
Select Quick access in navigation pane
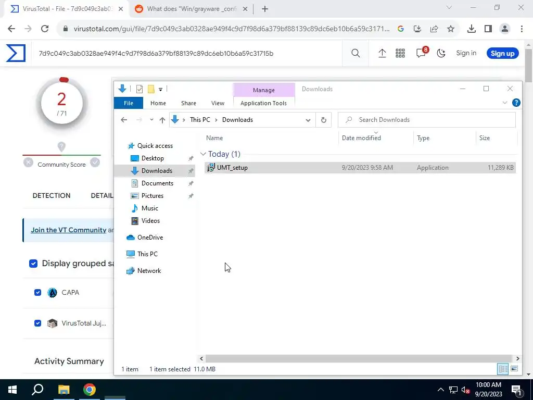pos(155,146)
